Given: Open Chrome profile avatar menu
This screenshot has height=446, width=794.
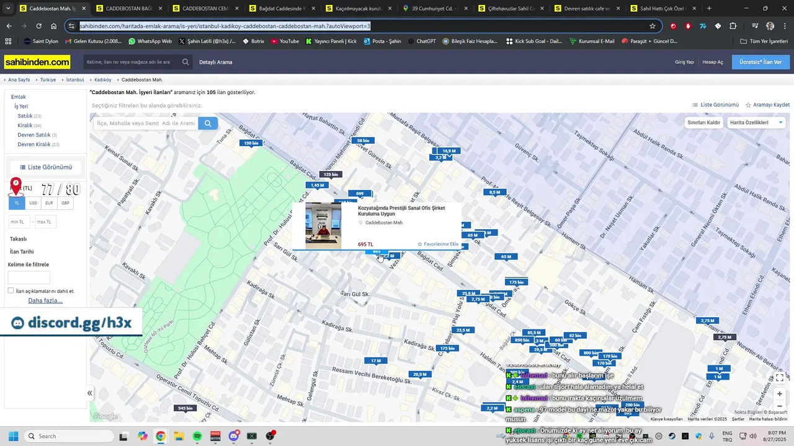Looking at the screenshot, I should tap(770, 26).
